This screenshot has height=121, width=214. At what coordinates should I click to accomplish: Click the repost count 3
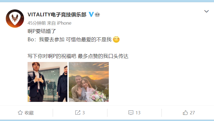point(83,113)
